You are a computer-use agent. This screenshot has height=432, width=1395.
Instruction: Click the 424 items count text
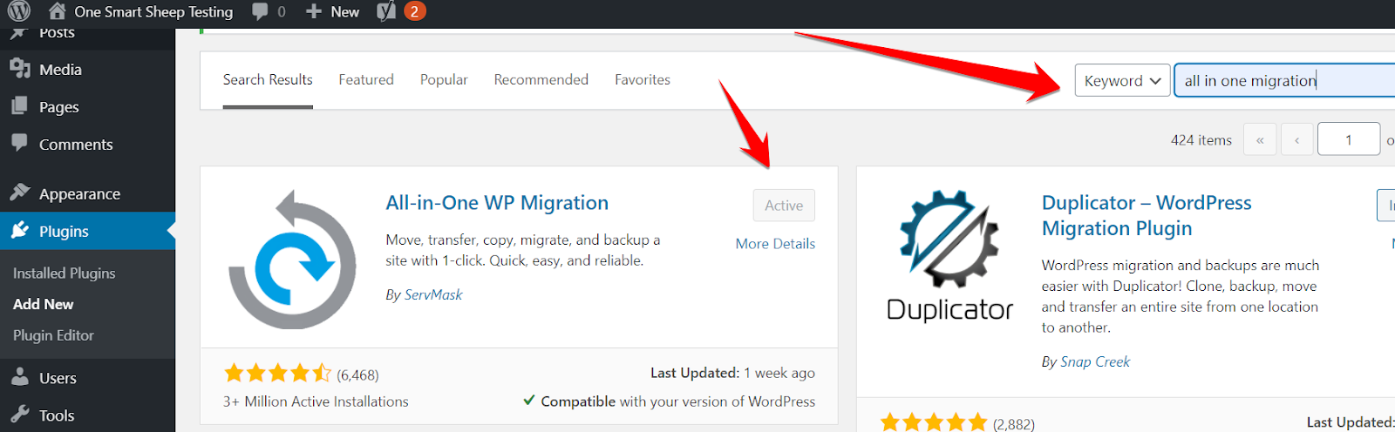(1201, 140)
